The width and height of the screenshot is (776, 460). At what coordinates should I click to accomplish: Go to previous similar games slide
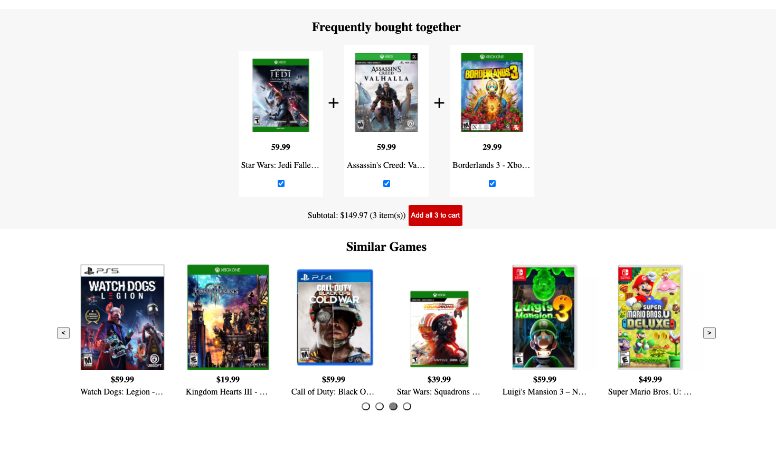pos(63,333)
